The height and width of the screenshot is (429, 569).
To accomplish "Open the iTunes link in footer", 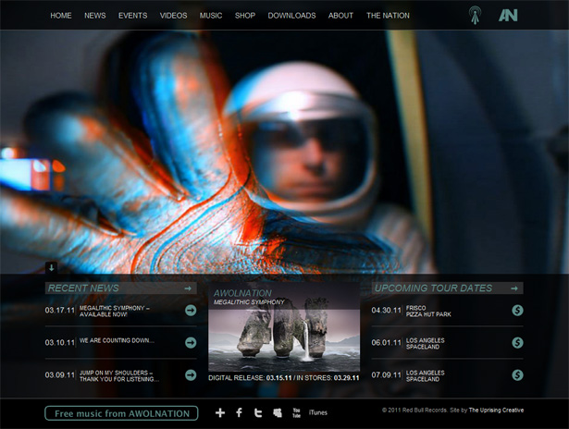I will point(318,412).
